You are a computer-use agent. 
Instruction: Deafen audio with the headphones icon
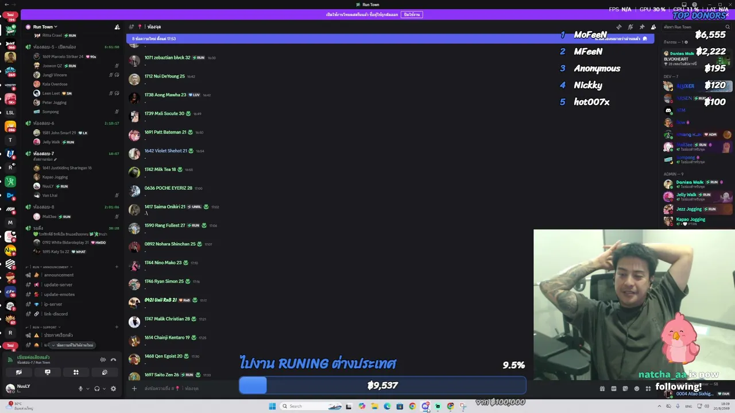point(96,389)
